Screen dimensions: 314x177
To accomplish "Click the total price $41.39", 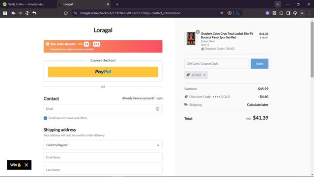I will tap(260, 118).
